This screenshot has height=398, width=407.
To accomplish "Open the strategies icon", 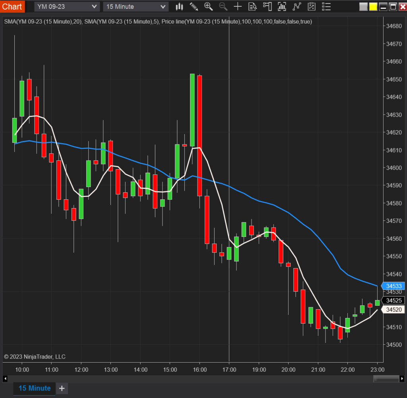I will pos(297,6).
